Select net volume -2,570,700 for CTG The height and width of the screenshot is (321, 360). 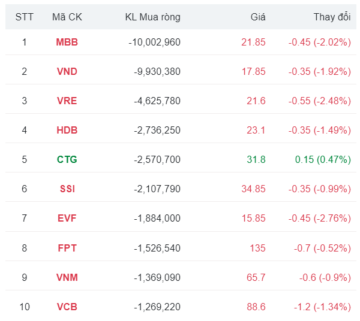pos(157,160)
